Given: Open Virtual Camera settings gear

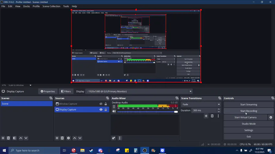Looking at the screenshot, I should point(271,117).
